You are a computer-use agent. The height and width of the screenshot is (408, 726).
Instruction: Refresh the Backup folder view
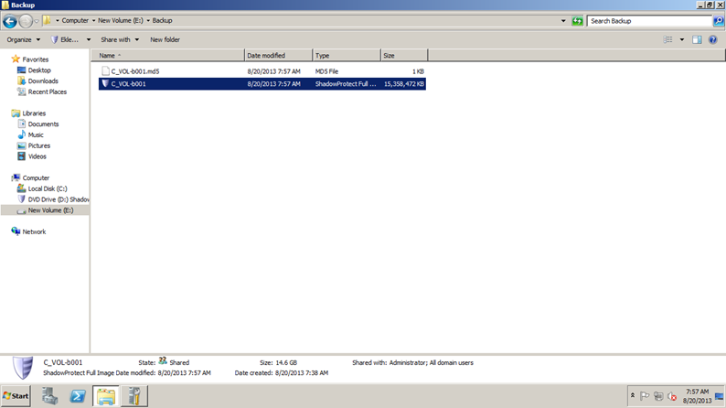click(x=577, y=21)
